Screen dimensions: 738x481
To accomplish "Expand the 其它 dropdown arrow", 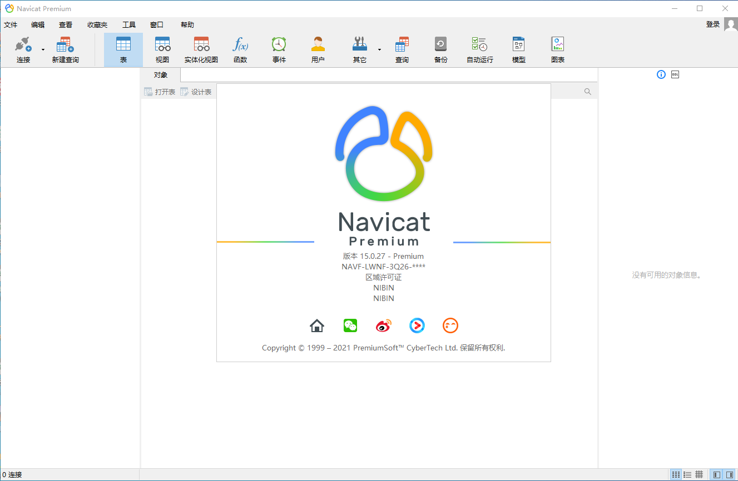I will 379,49.
